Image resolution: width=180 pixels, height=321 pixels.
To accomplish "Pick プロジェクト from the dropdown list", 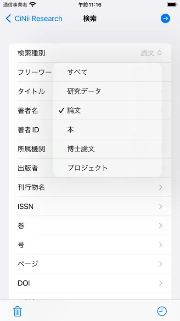I will (107, 168).
